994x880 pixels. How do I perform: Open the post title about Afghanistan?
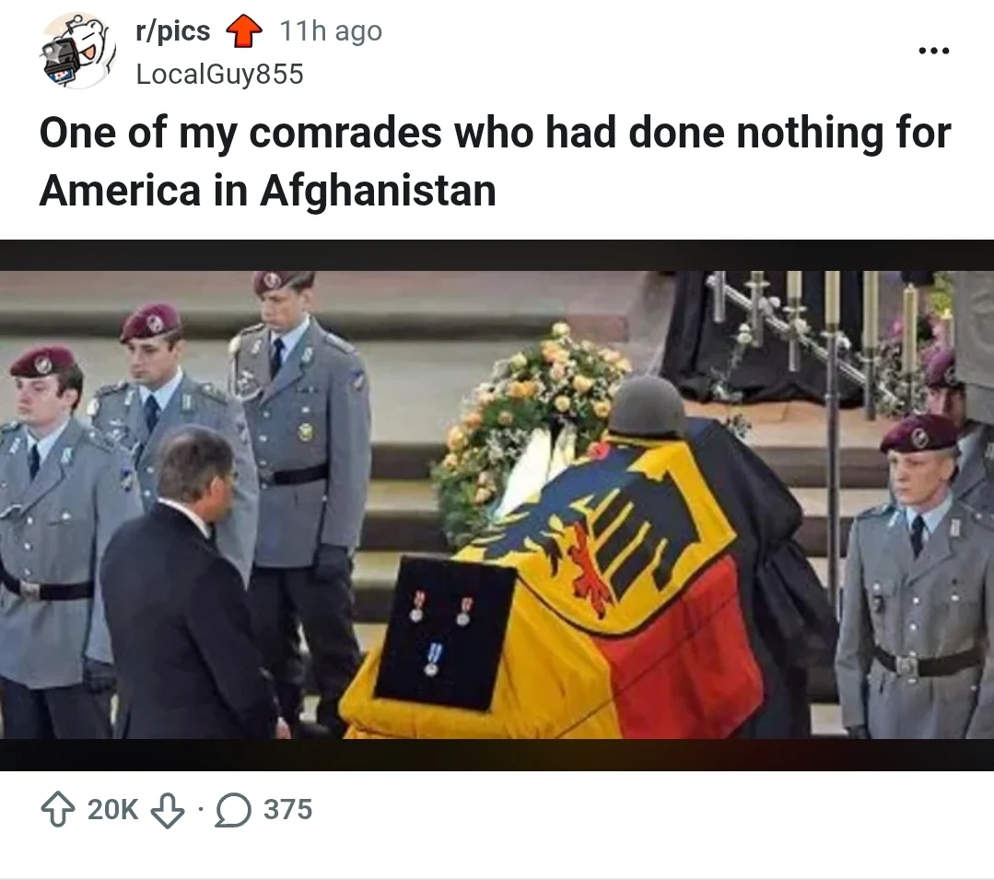pyautogui.click(x=495, y=161)
